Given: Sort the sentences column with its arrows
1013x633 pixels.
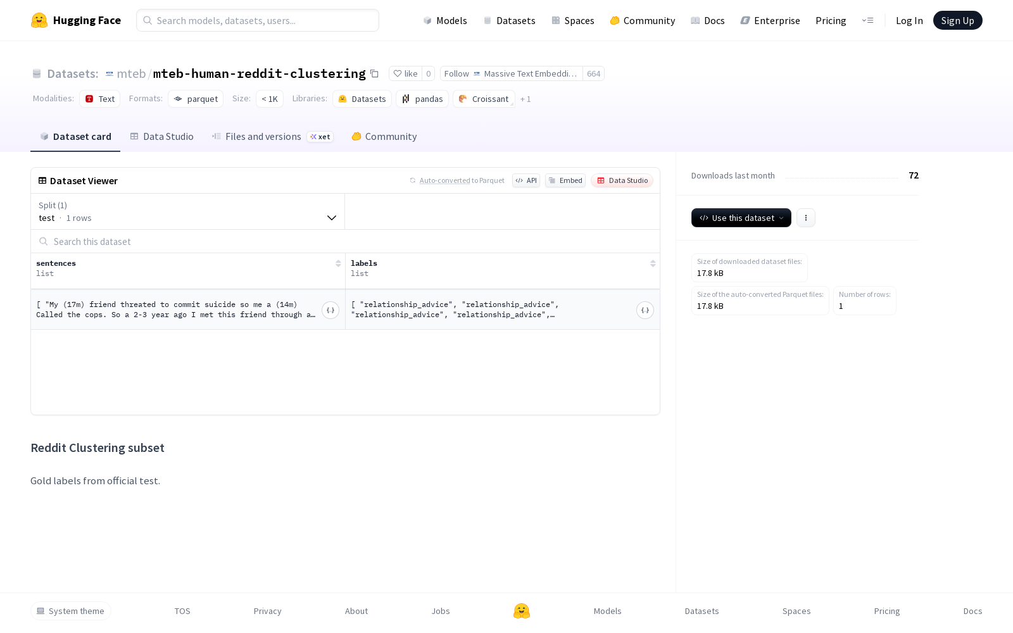Looking at the screenshot, I should click(338, 263).
